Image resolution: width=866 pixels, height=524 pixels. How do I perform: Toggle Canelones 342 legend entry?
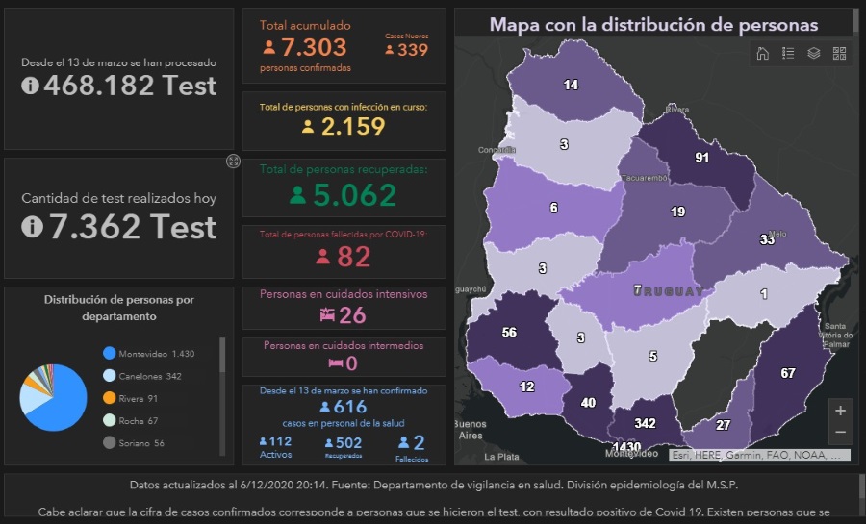pyautogui.click(x=146, y=376)
